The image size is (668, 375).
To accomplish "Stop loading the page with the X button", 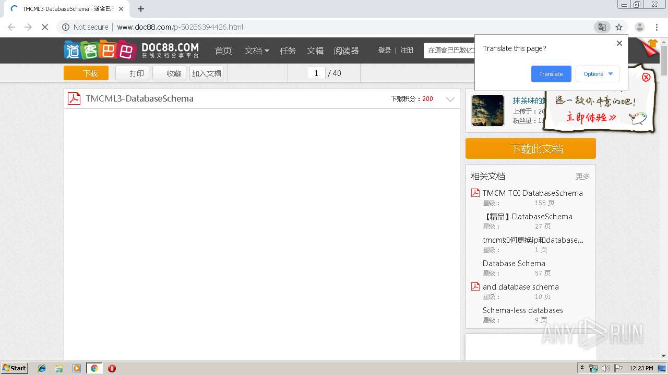I will coord(45,27).
